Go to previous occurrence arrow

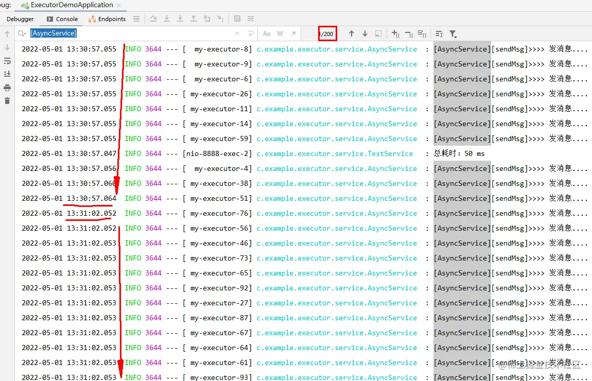click(x=352, y=33)
